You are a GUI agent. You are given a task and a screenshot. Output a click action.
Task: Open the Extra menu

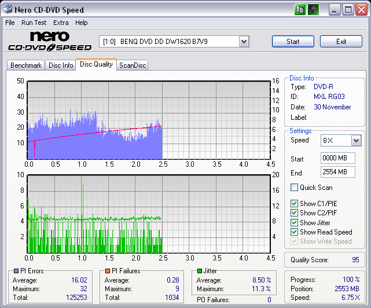tap(61, 23)
